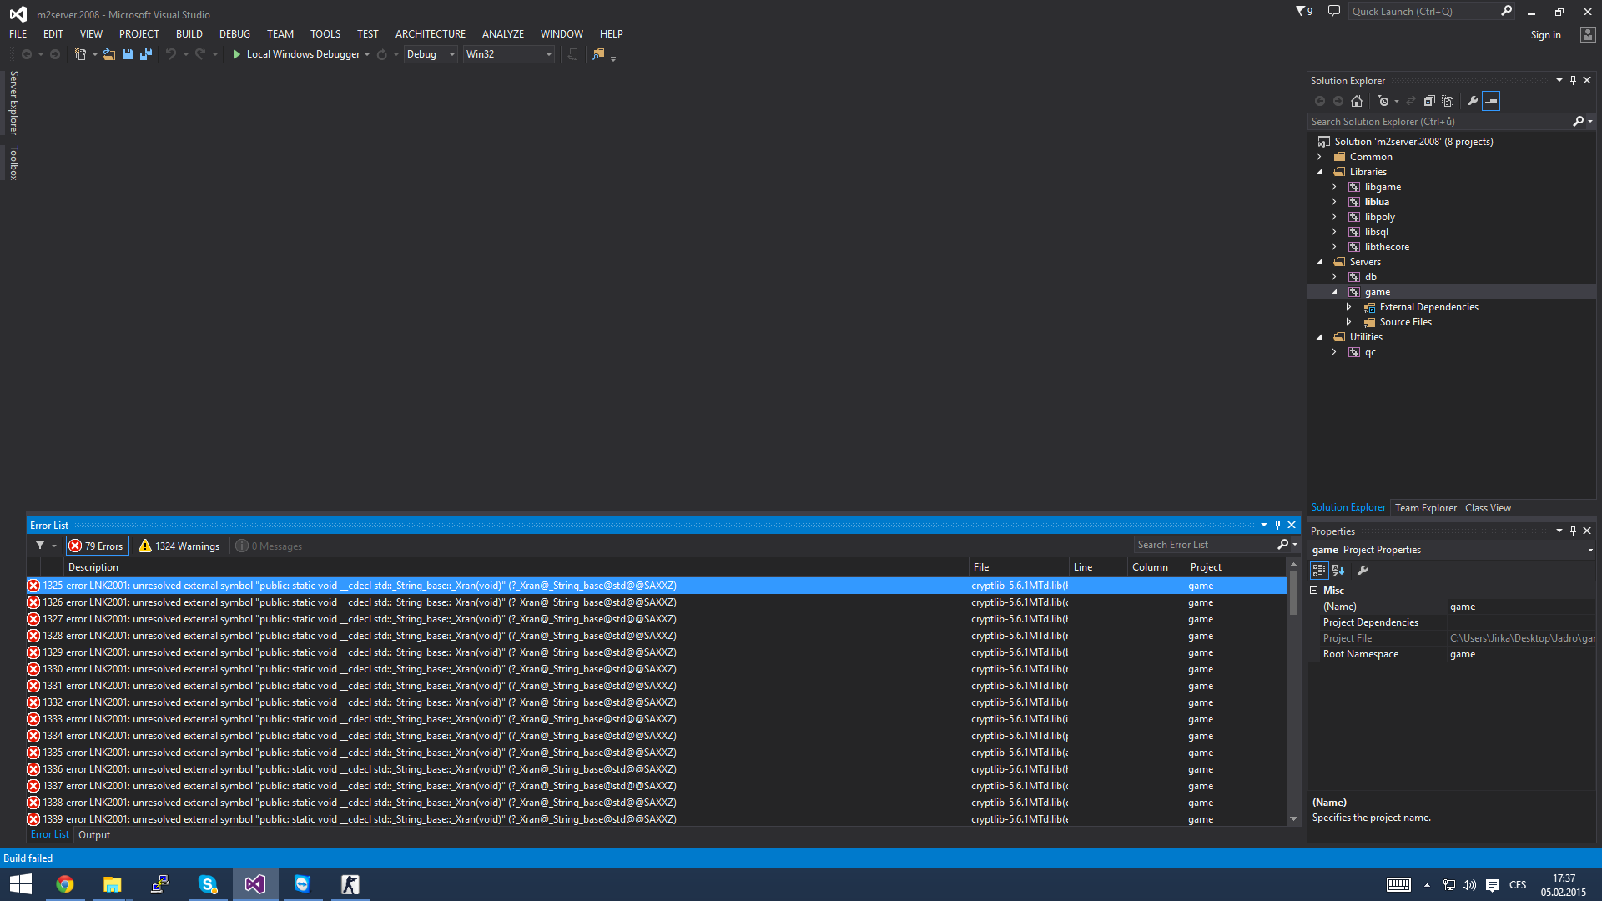Open Properties via Solution Explorer wrench icon
The height and width of the screenshot is (901, 1602).
coord(1473,101)
